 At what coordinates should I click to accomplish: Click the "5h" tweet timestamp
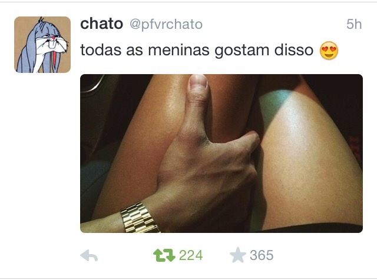pyautogui.click(x=354, y=24)
